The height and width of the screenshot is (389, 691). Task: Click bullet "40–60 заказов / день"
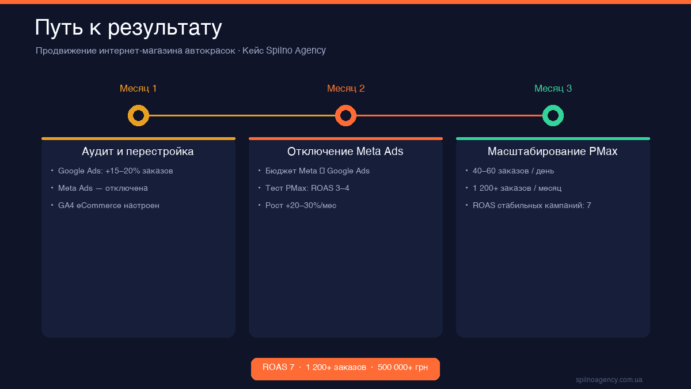tap(513, 171)
